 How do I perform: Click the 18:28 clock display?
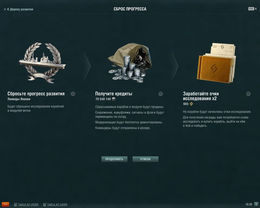click(x=249, y=204)
